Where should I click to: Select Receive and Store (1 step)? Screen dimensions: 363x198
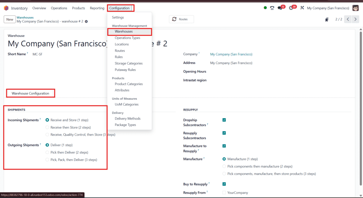pos(47,120)
